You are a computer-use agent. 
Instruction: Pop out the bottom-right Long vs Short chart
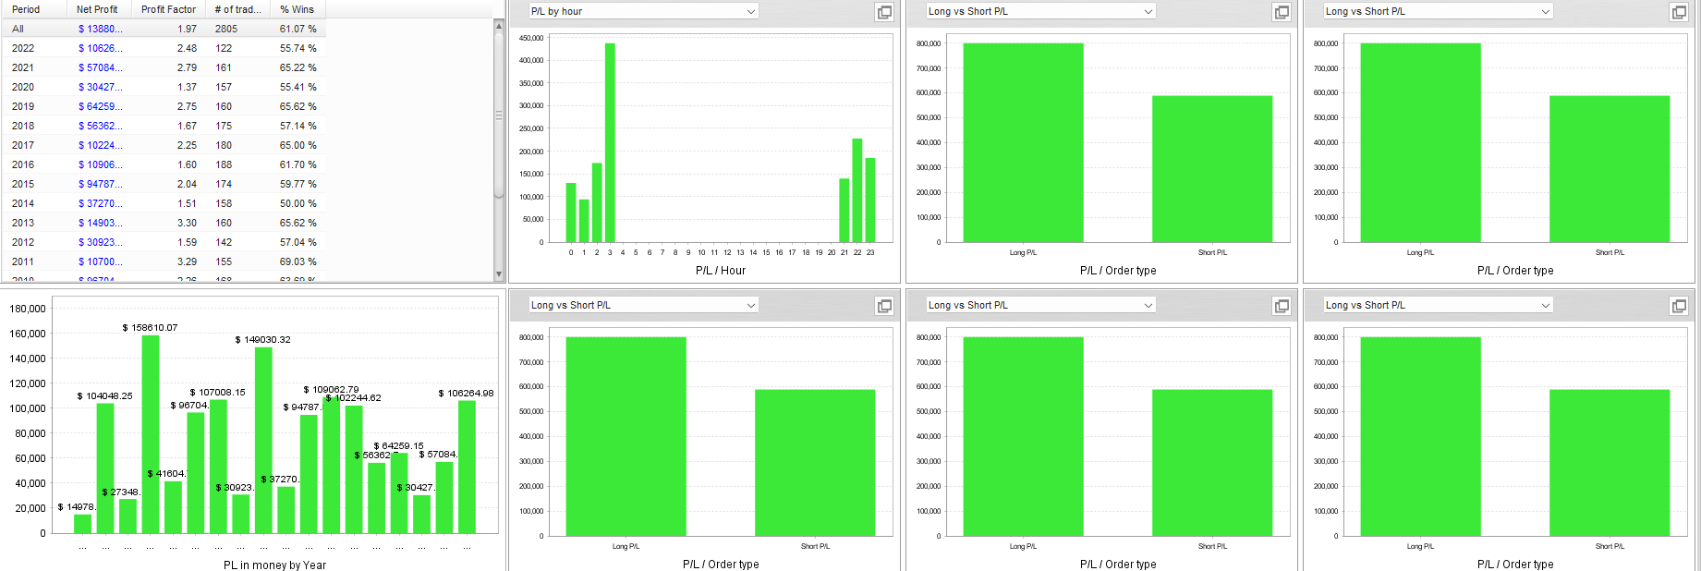pyautogui.click(x=1679, y=306)
